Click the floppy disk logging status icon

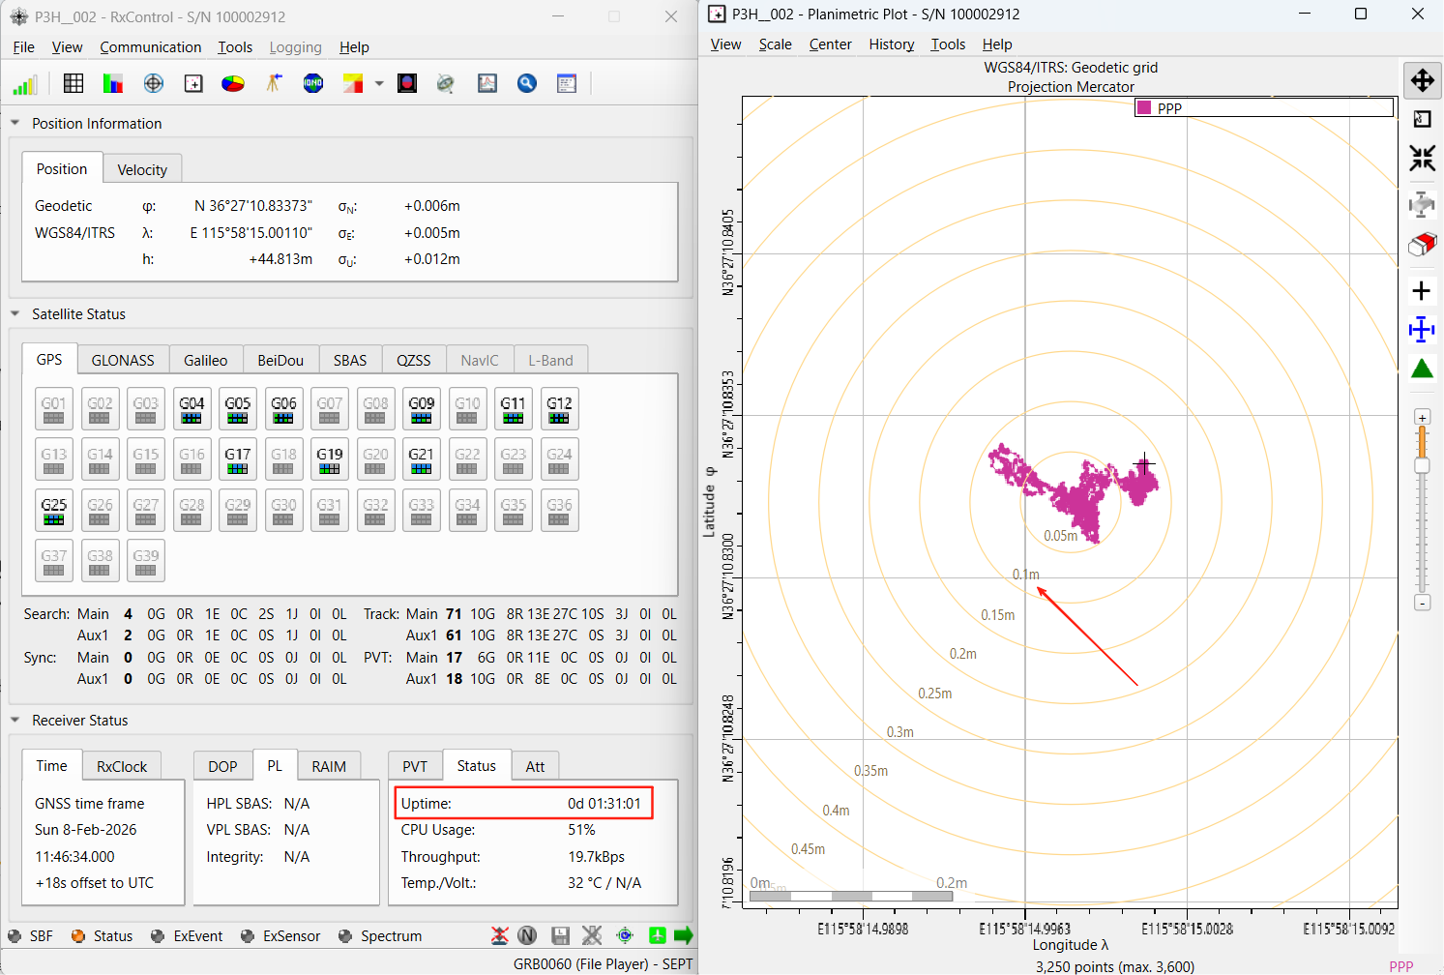click(x=560, y=935)
